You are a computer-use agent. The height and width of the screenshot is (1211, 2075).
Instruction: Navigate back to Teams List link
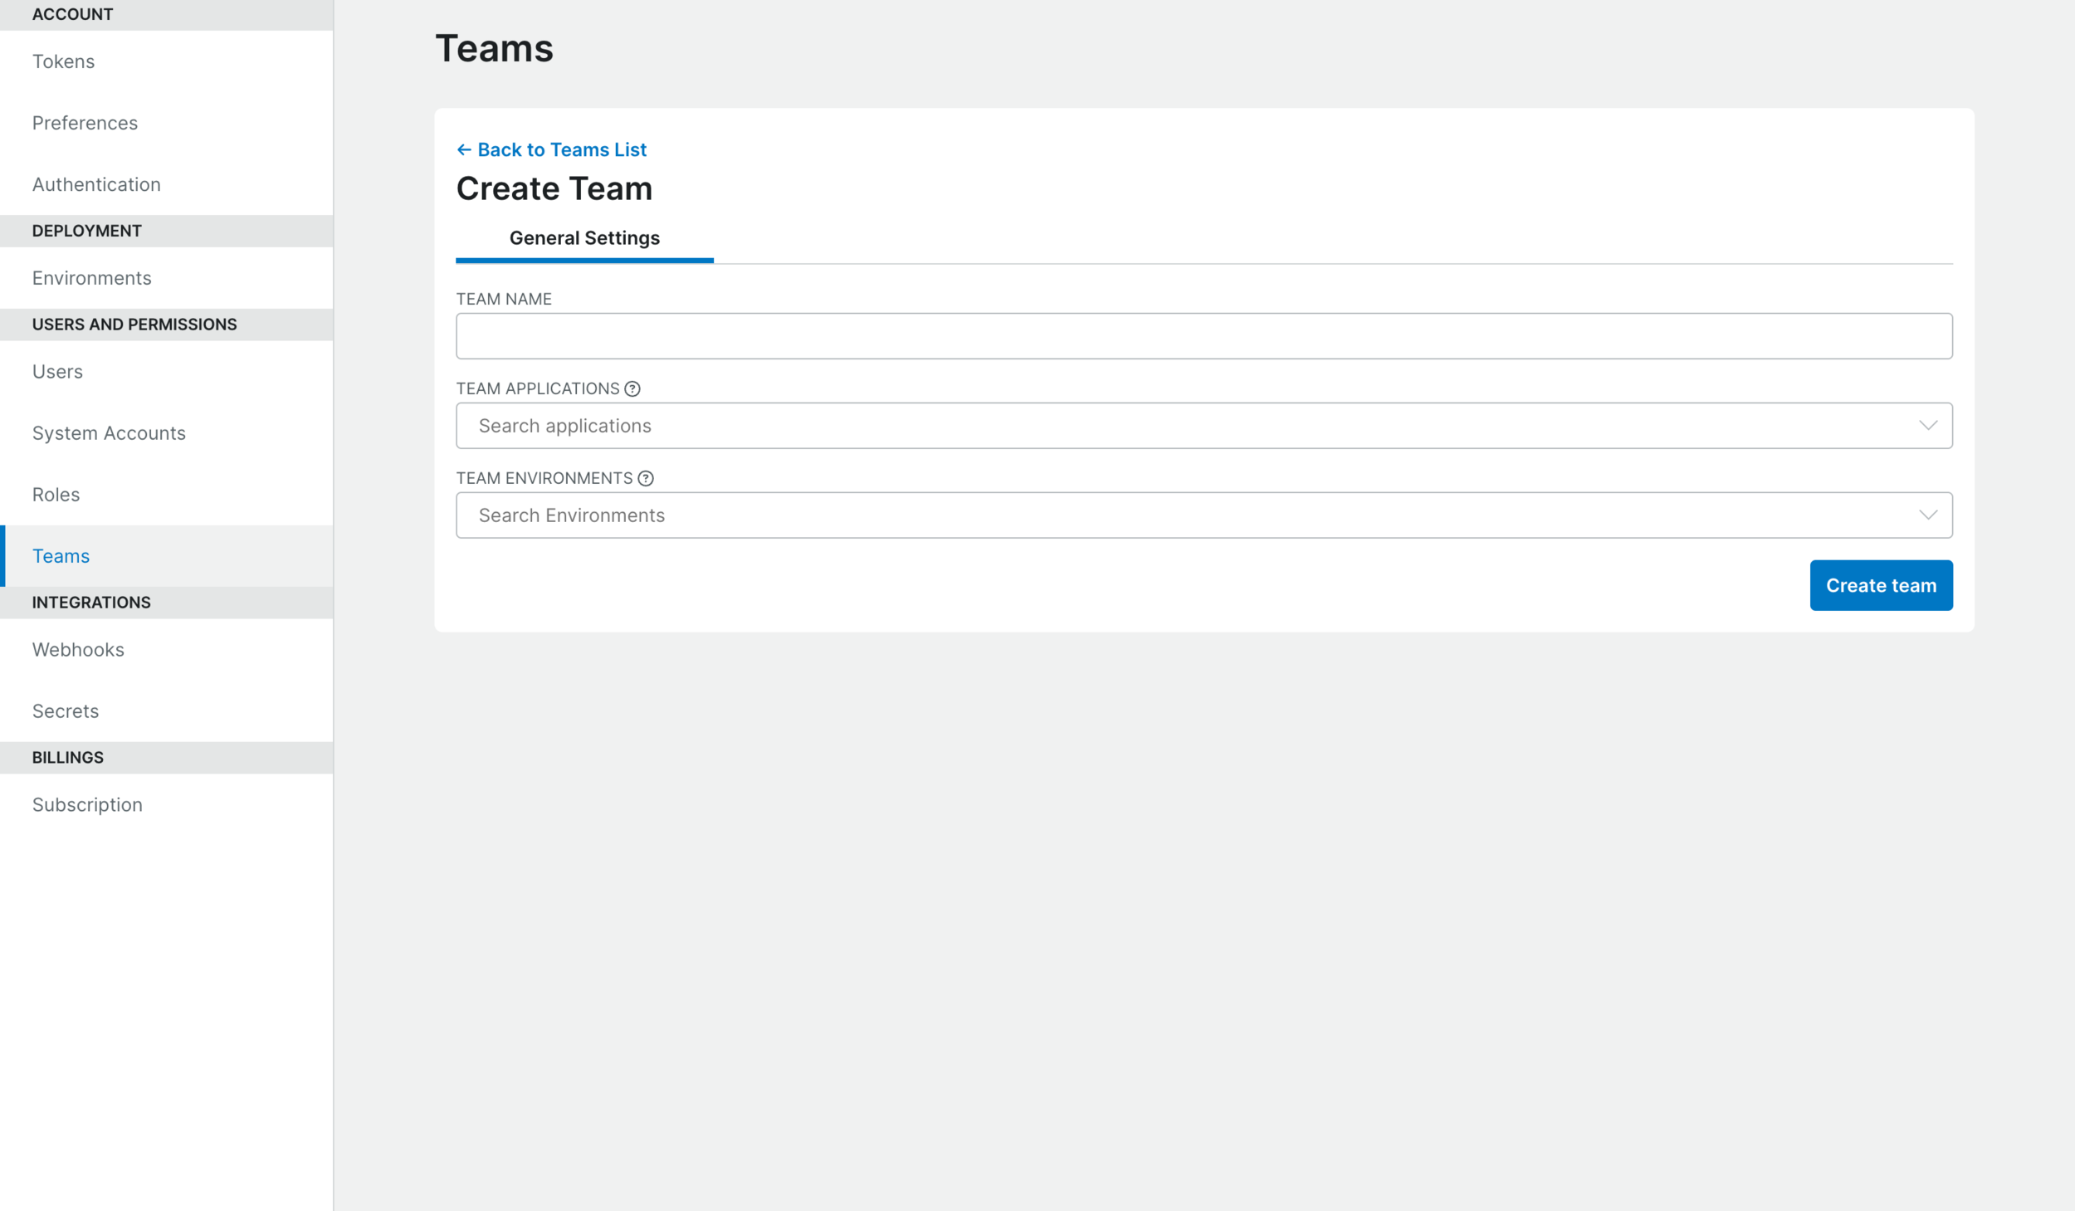point(552,149)
